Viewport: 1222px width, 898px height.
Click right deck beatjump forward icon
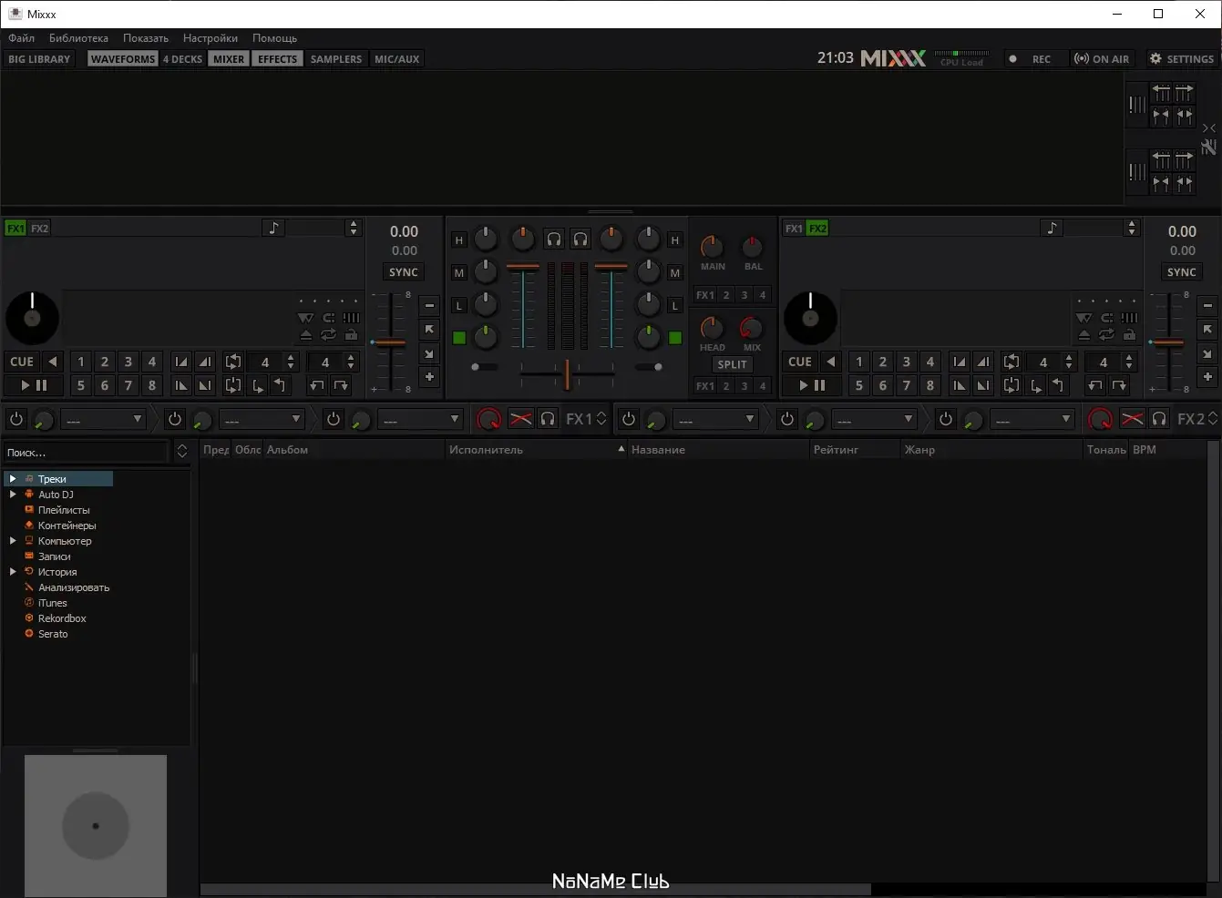tap(1119, 385)
